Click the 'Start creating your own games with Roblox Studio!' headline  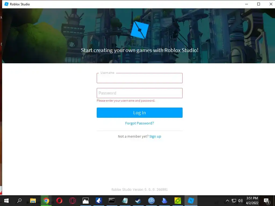[x=140, y=50]
